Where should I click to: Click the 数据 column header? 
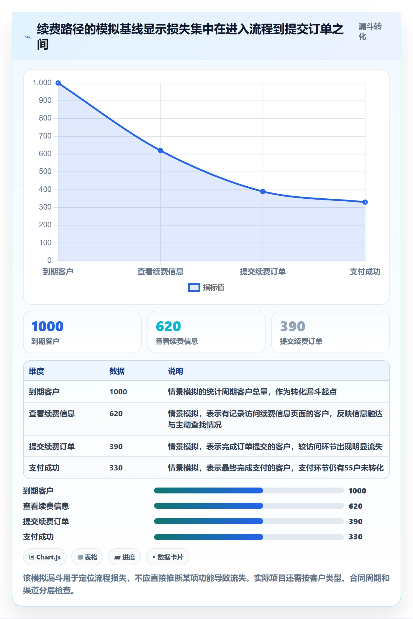[117, 371]
